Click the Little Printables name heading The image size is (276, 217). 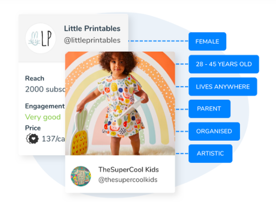point(92,28)
